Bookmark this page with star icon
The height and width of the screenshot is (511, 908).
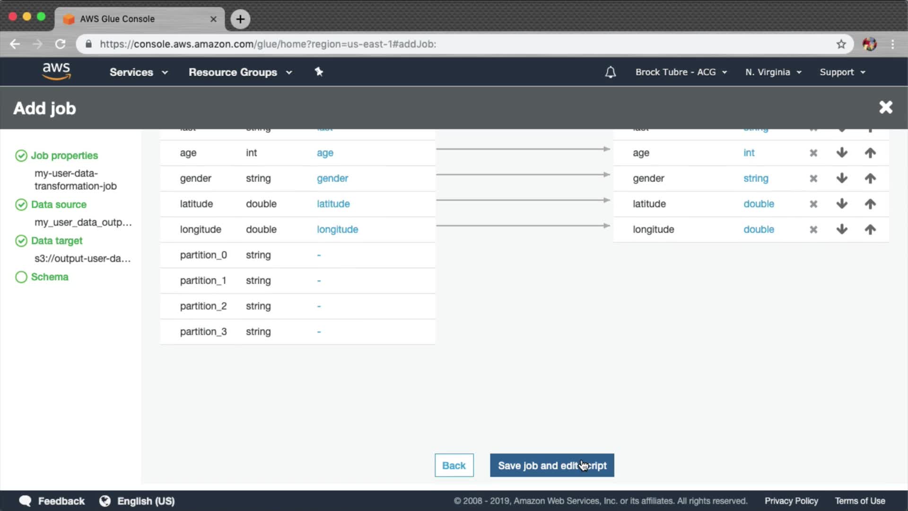pos(841,44)
